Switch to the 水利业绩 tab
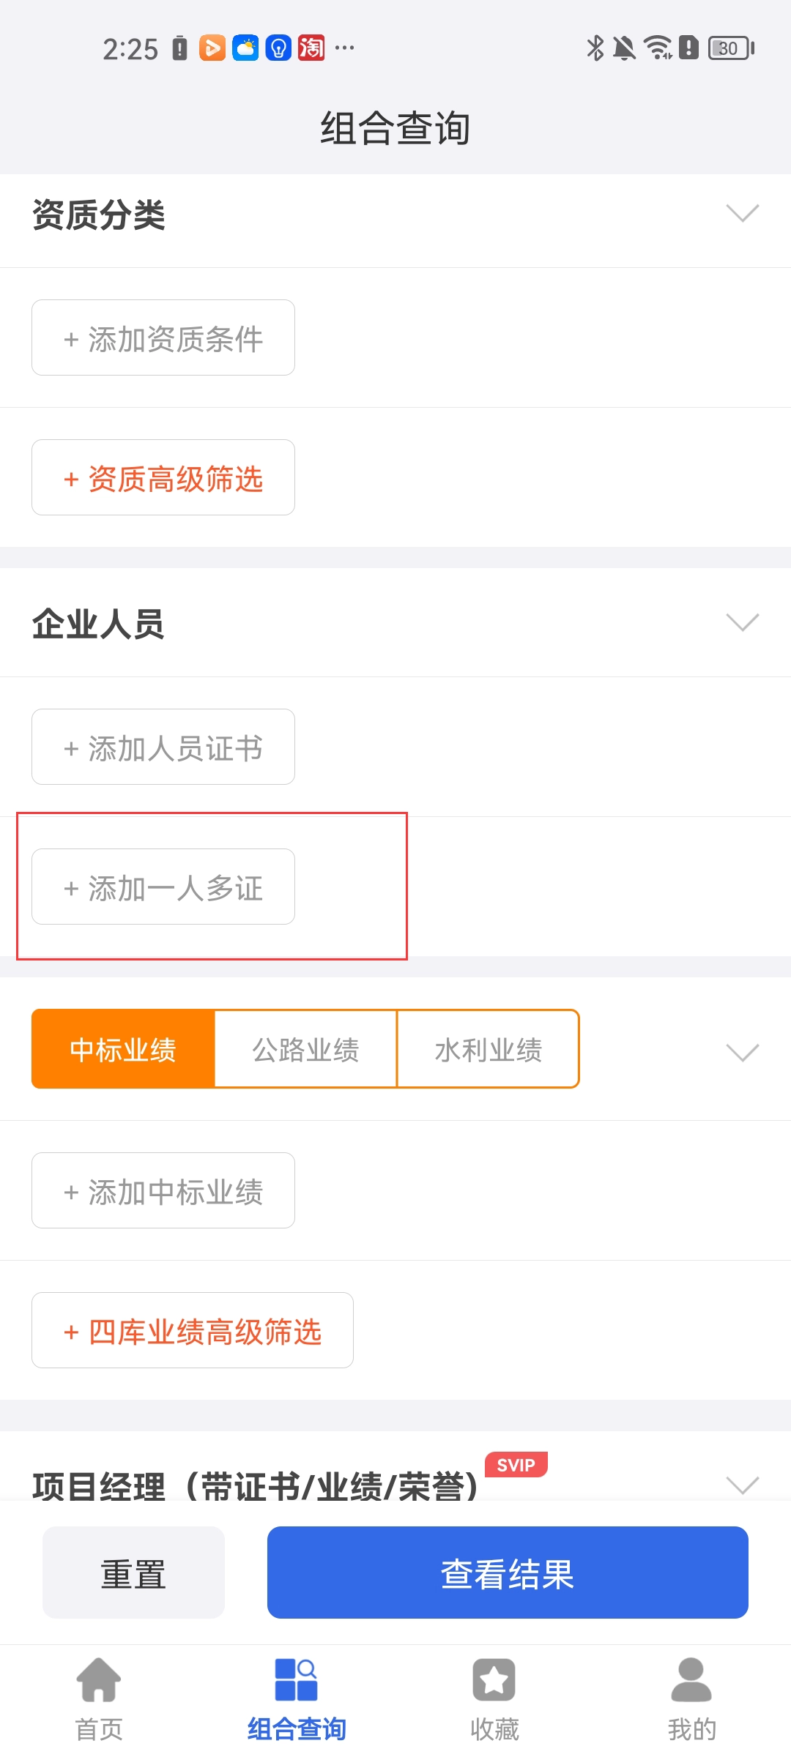Viewport: 791px width, 1757px height. [x=488, y=1049]
